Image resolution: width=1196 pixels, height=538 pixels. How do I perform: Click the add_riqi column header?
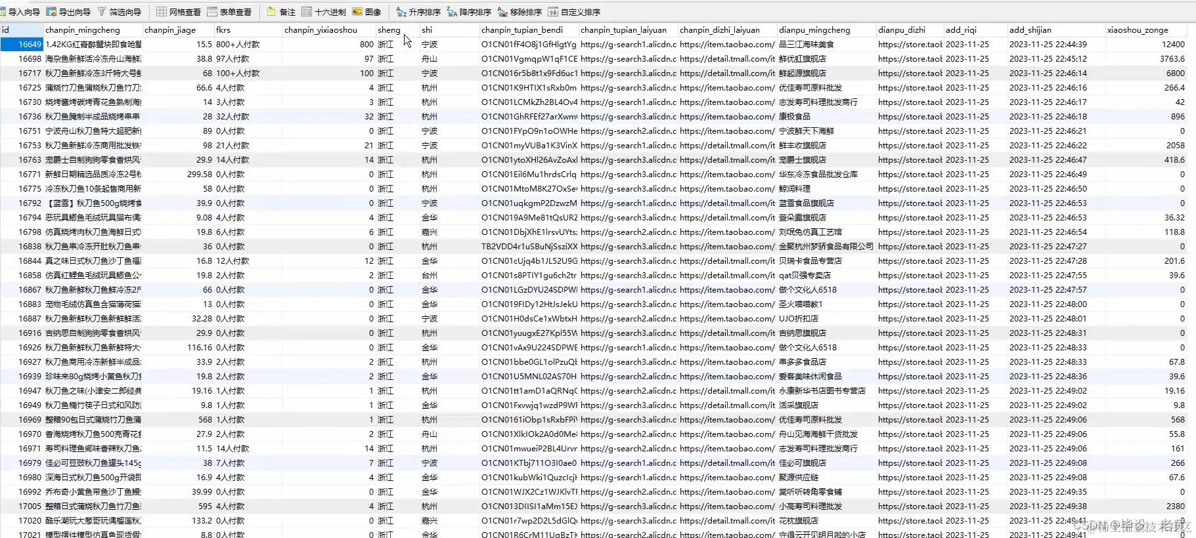pos(975,30)
